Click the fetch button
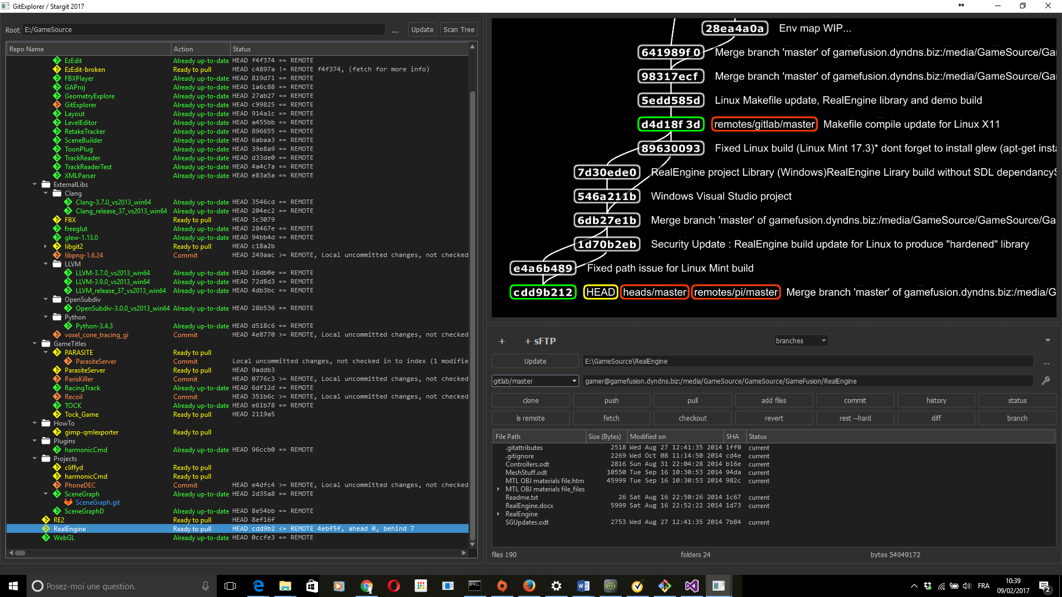The width and height of the screenshot is (1062, 597). 612,418
